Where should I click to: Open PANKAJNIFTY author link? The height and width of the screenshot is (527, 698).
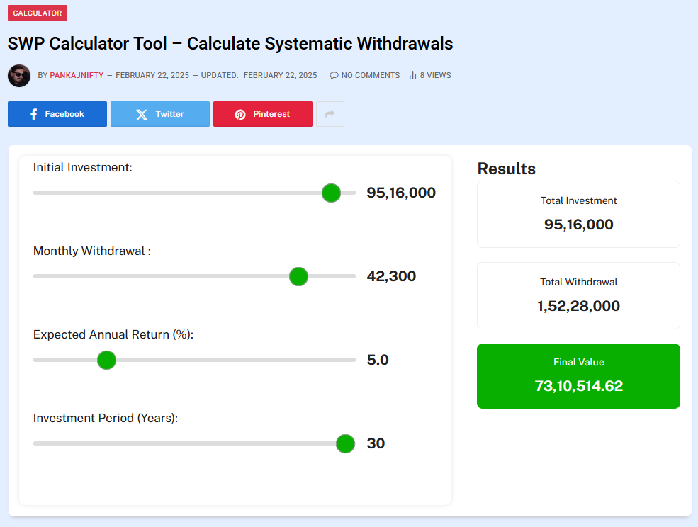tap(77, 75)
